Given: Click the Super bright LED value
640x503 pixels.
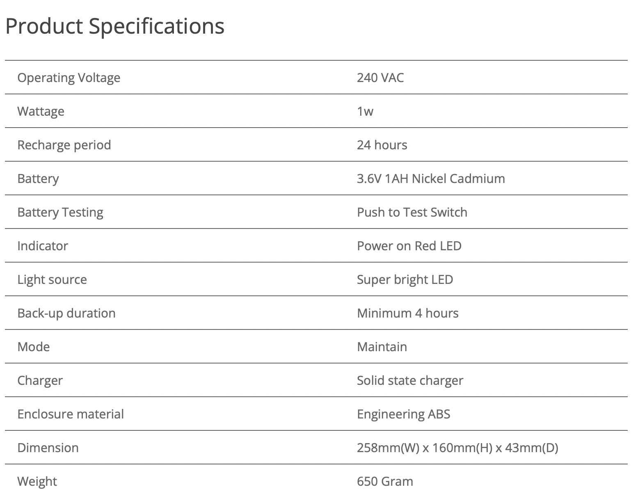Looking at the screenshot, I should 405,279.
